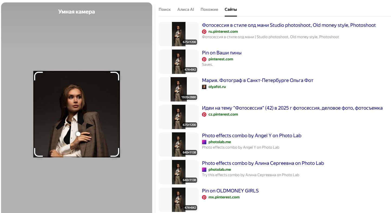
Task: Click snippet 'Photo effects combo by Angel Y on Photo Lab'
Action: point(240,148)
